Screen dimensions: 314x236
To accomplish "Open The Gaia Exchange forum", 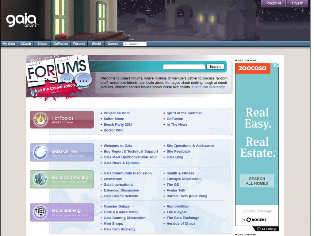I will [183, 218].
